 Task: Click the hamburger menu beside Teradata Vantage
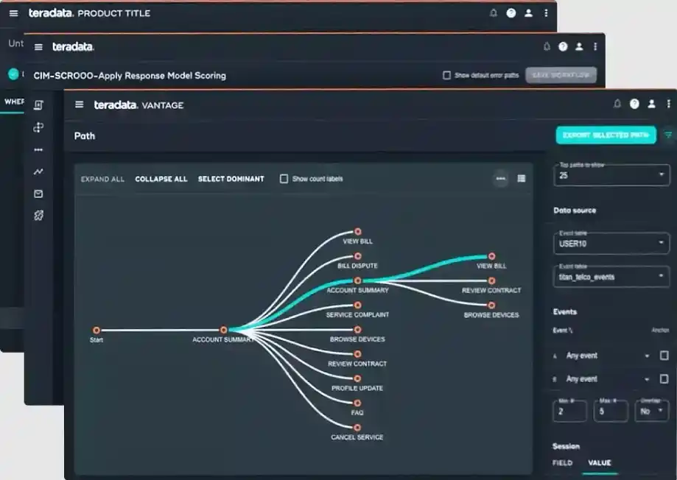pos(79,105)
